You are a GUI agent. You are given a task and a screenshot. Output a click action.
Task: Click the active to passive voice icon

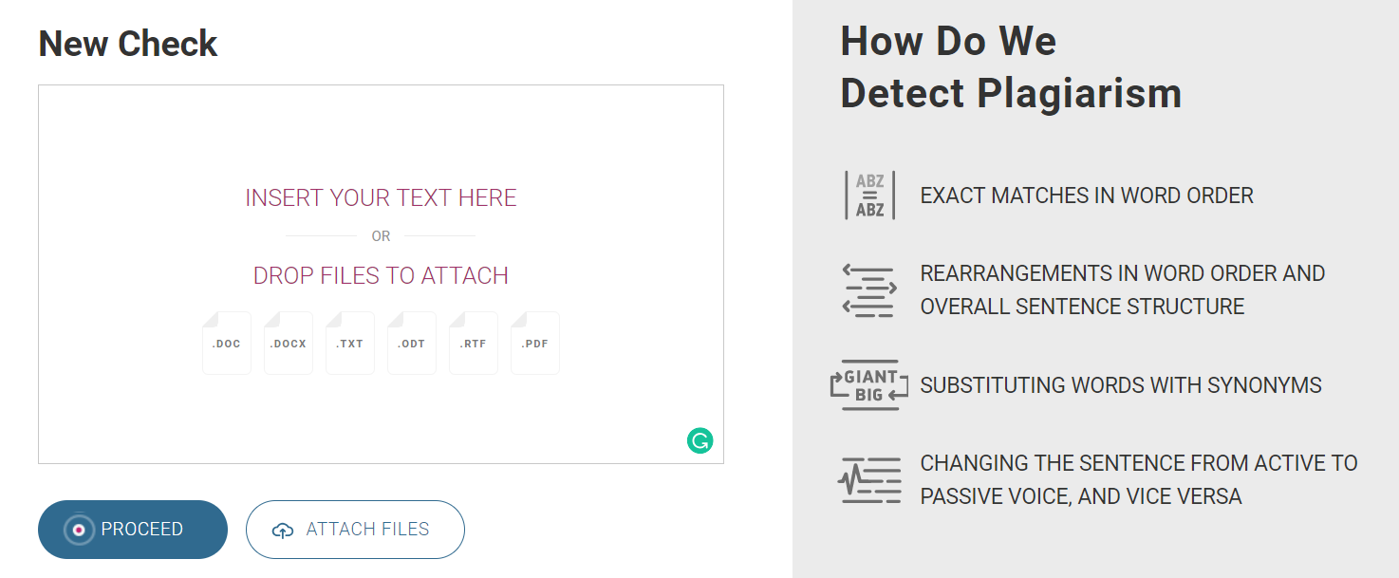click(869, 480)
